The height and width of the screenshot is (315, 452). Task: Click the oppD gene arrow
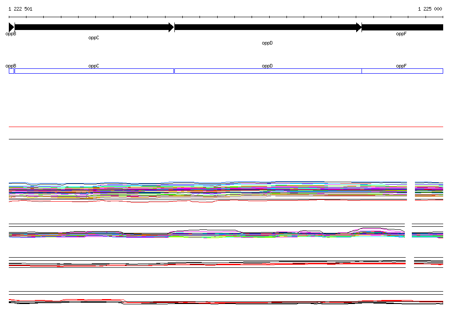268,27
